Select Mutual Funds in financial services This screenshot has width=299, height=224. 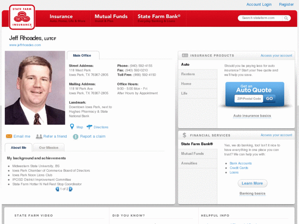(x=198, y=154)
